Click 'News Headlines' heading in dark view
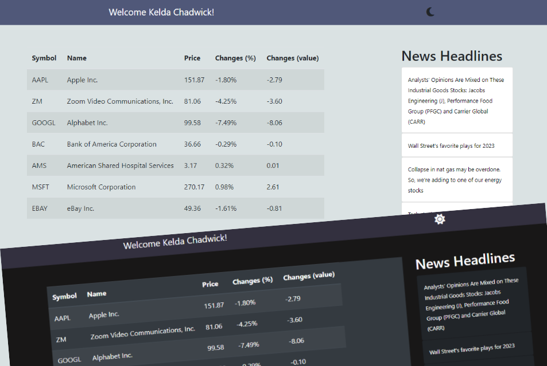Screen dimensions: 547x366 (465, 261)
